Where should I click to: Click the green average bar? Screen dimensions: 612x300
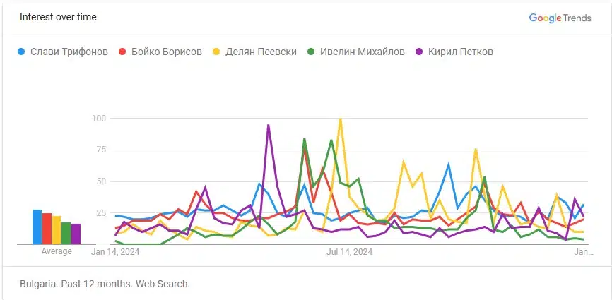click(x=66, y=233)
